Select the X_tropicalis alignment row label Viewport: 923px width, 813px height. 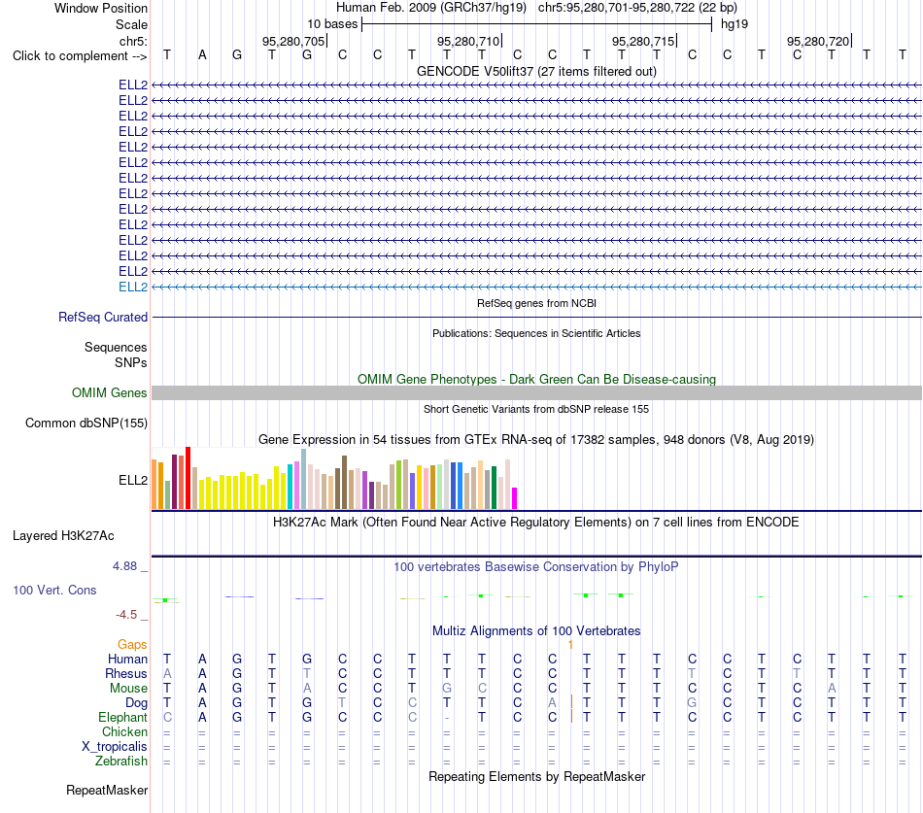coord(115,747)
